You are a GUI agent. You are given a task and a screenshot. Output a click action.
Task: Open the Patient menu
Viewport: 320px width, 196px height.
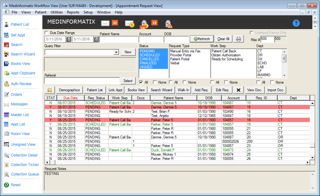(x=41, y=12)
